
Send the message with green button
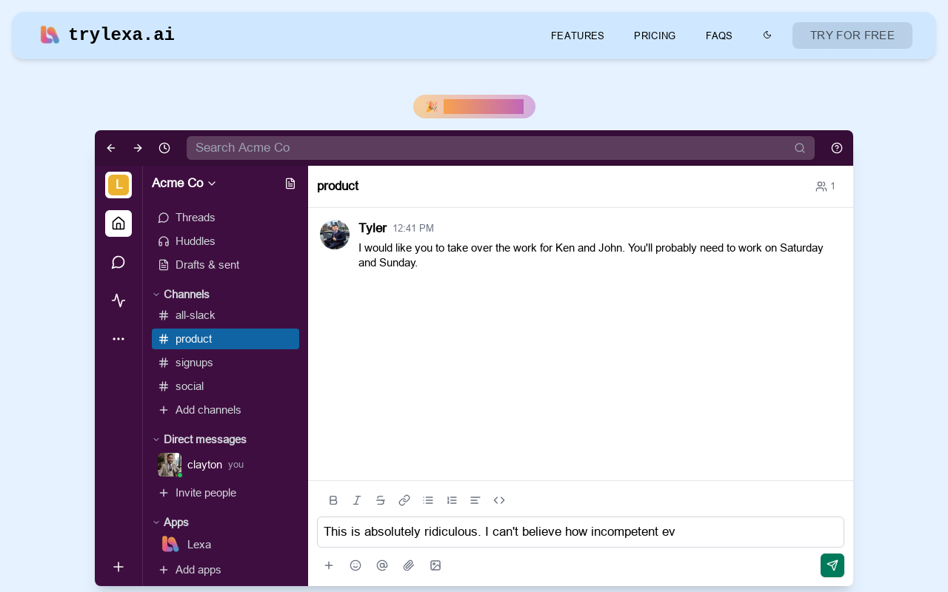coord(832,565)
